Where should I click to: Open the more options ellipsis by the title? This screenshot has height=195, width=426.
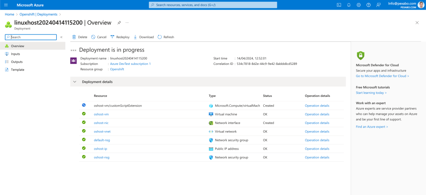[127, 23]
